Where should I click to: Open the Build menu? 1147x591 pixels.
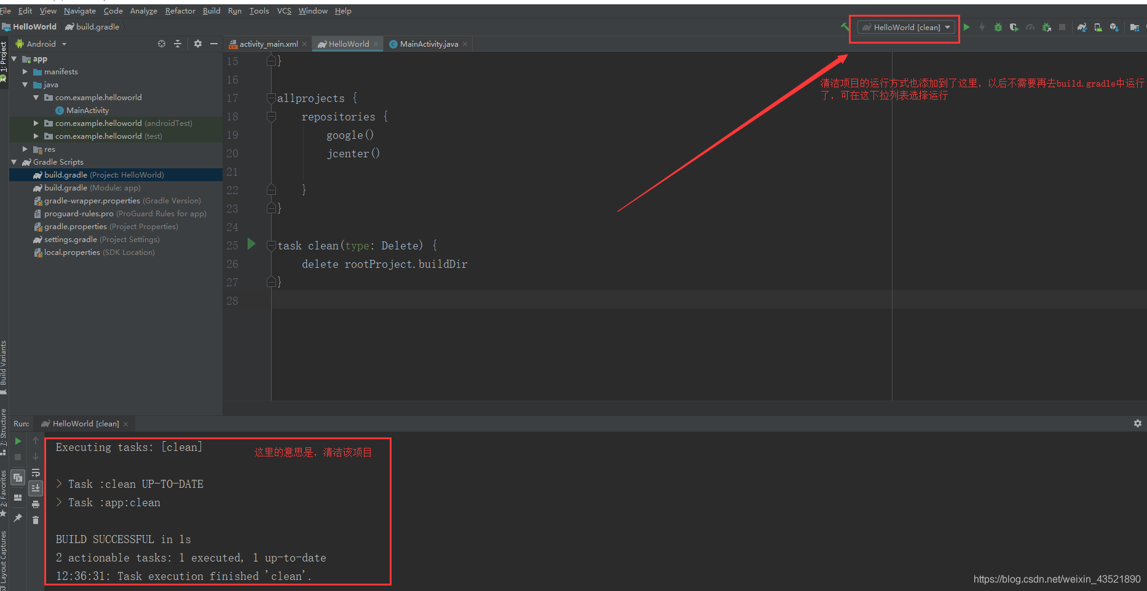(x=211, y=10)
